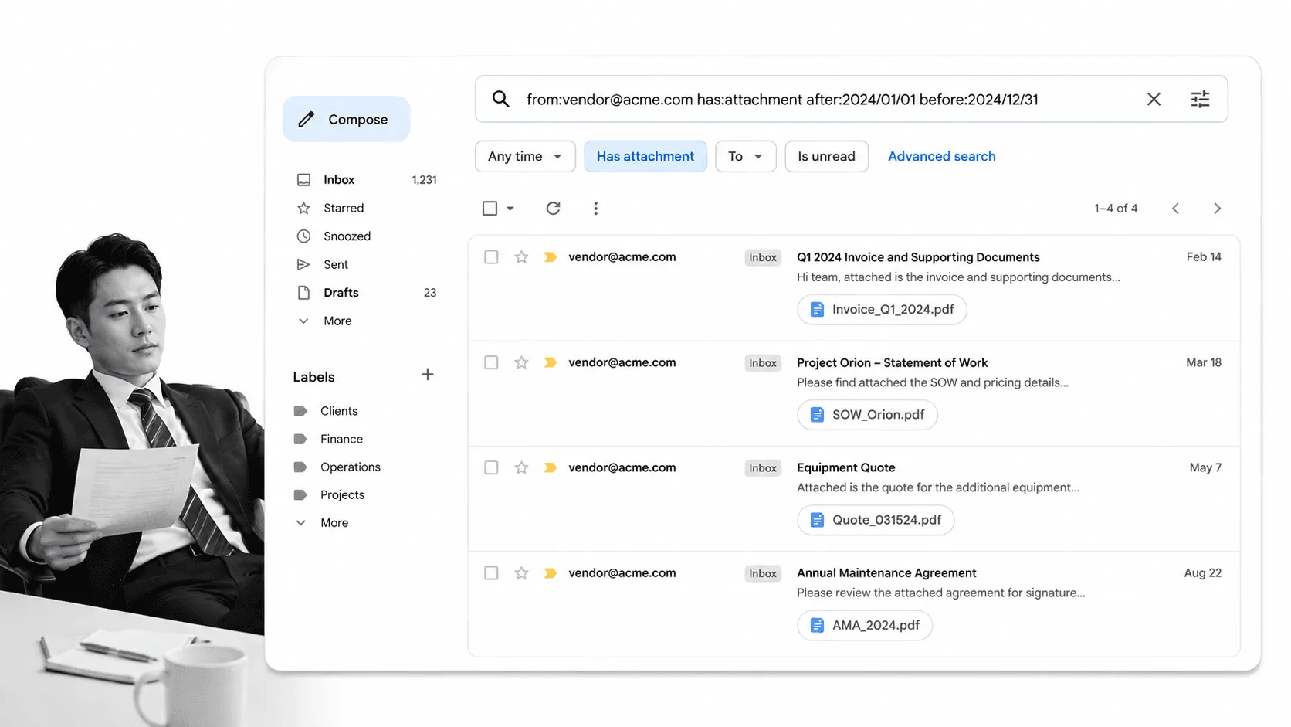Viewport: 1291px width, 727px height.
Task: Toggle the Has attachment filter chip
Action: tap(645, 156)
